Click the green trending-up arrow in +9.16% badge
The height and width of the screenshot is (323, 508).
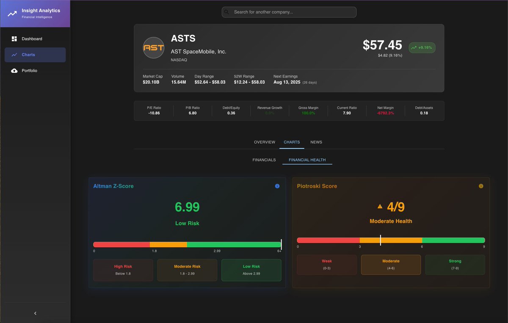414,48
